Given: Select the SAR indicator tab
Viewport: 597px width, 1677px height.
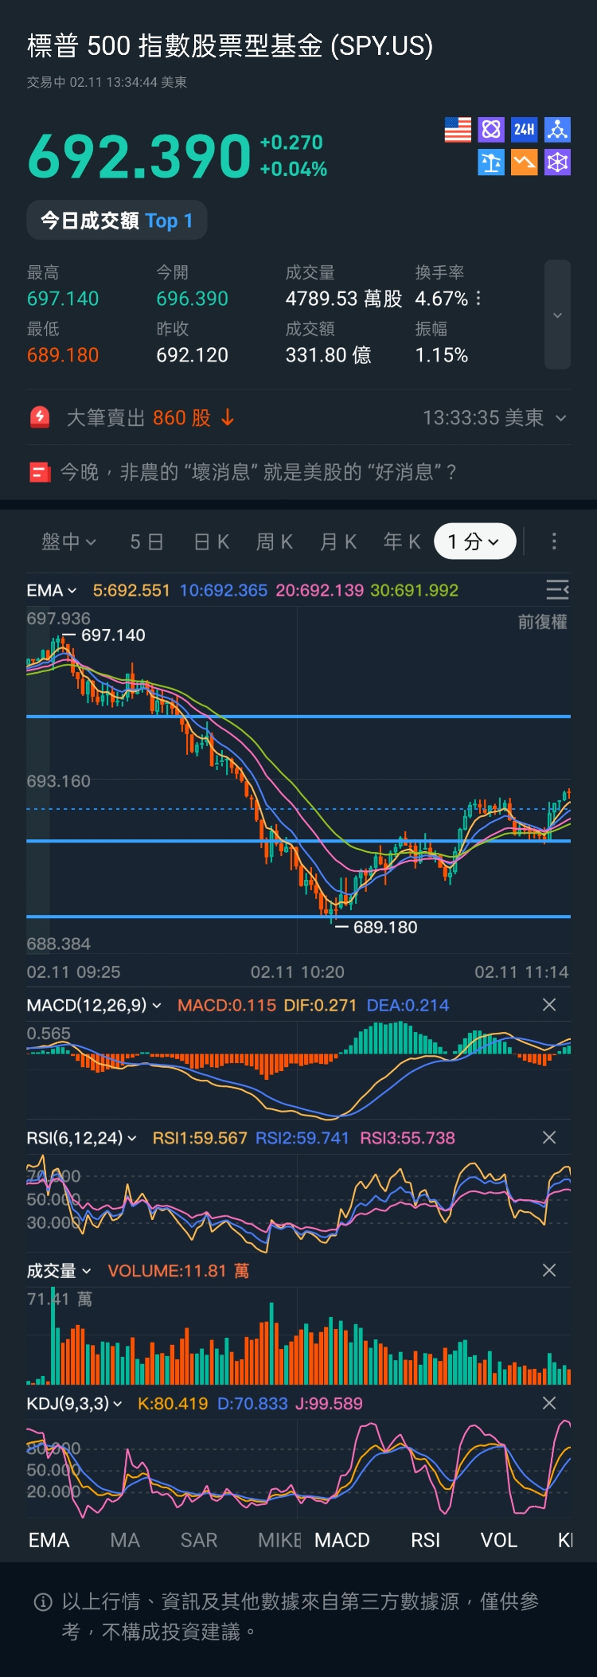Looking at the screenshot, I should [x=199, y=1540].
